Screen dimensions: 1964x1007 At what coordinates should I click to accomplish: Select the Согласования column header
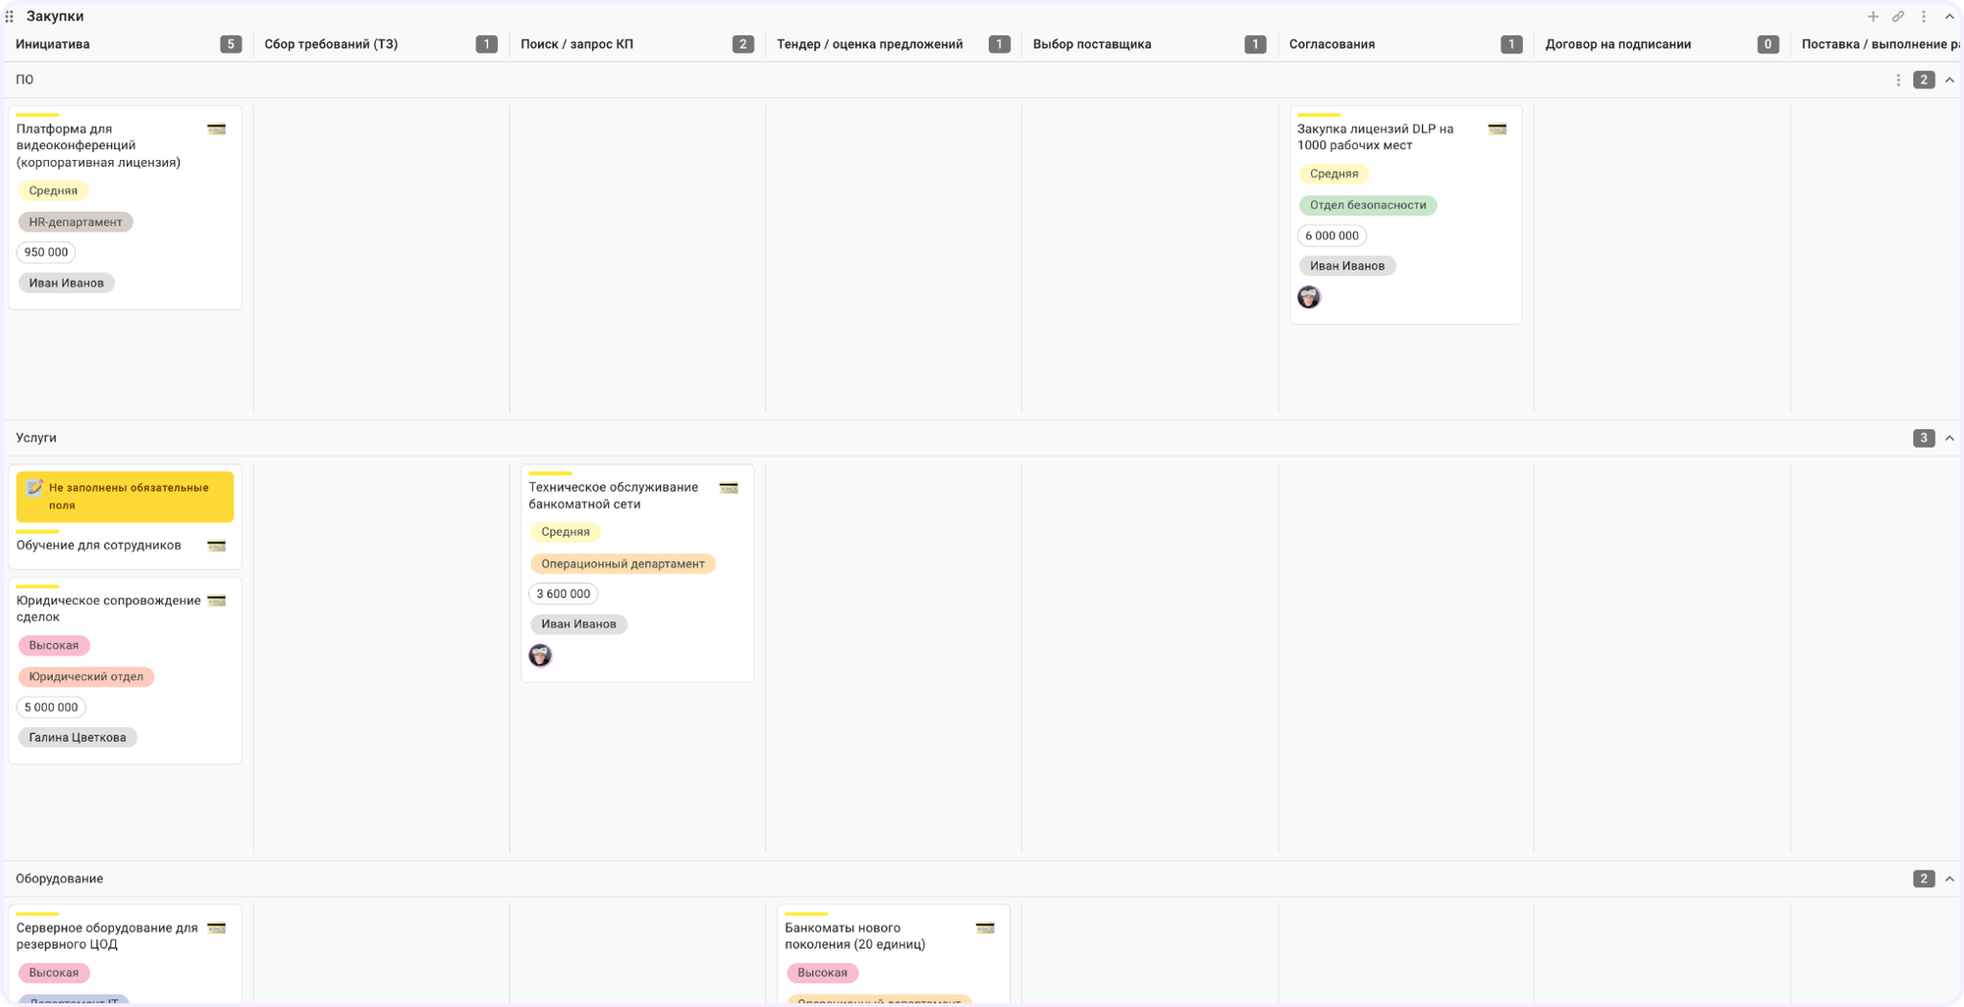1332,44
